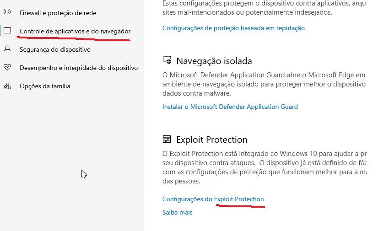The width and height of the screenshot is (389, 231).
Task: Click the Navegação isolada shield icon
Action: point(167,61)
